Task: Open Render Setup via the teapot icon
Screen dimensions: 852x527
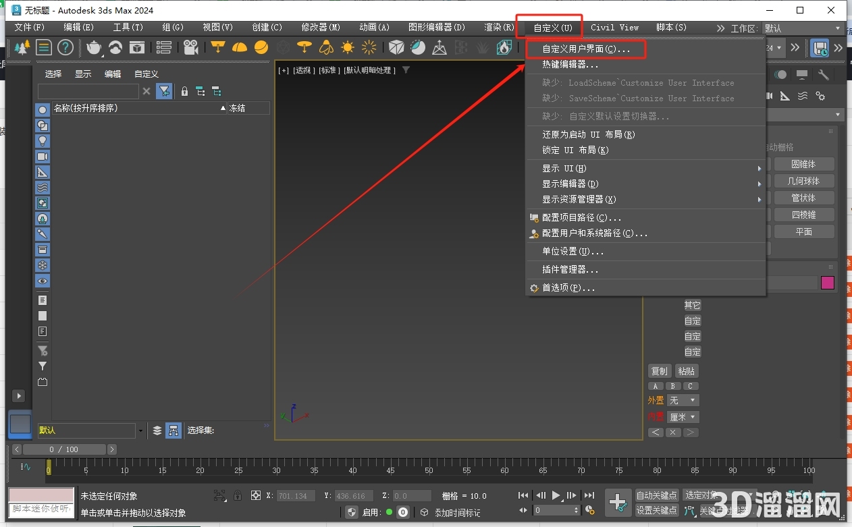Action: point(95,48)
